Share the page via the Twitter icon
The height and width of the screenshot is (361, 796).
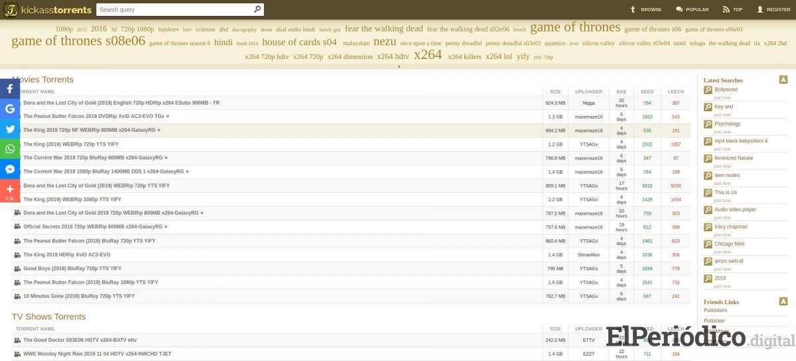pyautogui.click(x=10, y=129)
